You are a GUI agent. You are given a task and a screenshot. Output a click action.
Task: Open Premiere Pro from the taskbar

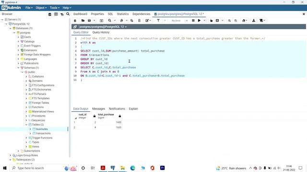162,168
